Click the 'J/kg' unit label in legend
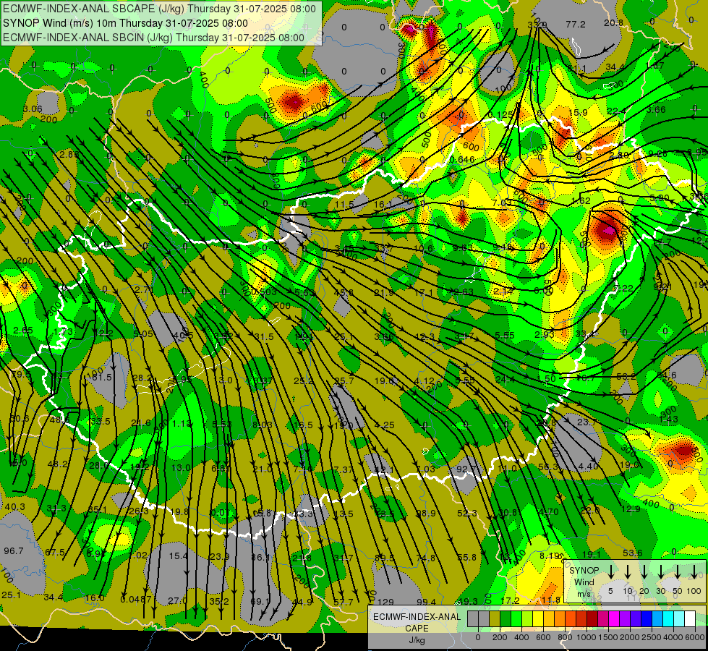 pos(417,640)
